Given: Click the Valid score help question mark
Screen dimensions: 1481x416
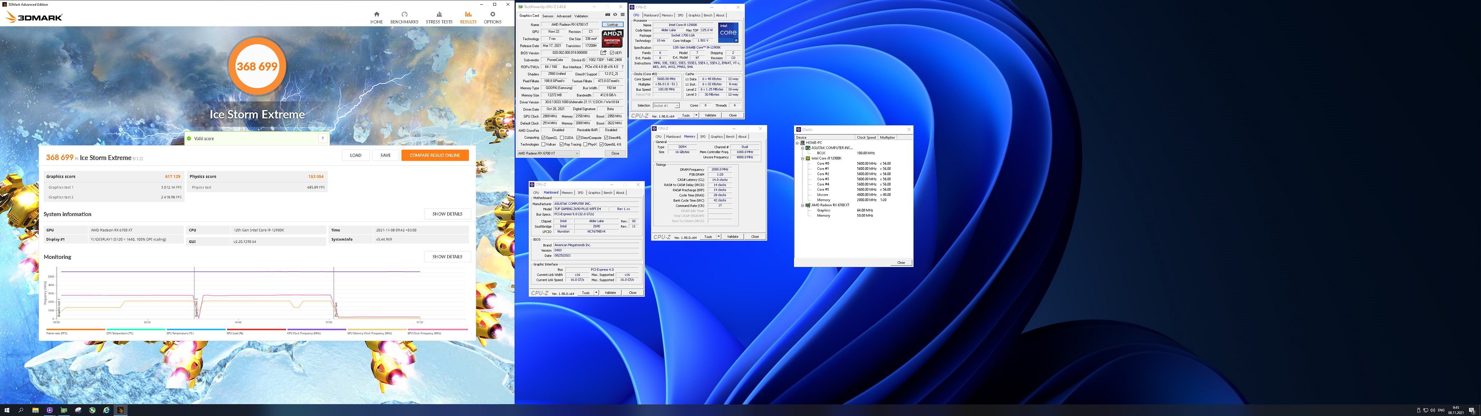Looking at the screenshot, I should coord(323,138).
